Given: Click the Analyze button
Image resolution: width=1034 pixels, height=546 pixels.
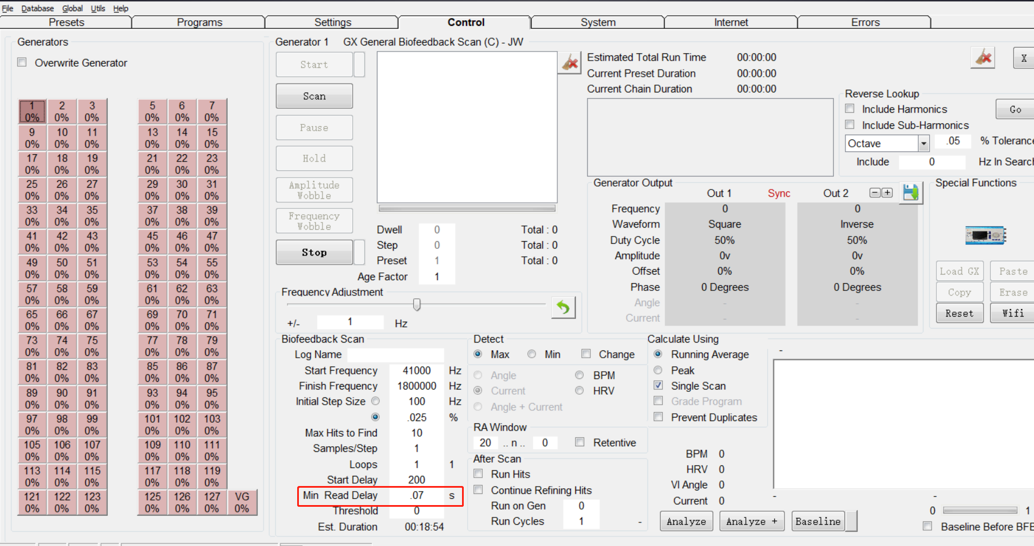Looking at the screenshot, I should click(x=686, y=521).
